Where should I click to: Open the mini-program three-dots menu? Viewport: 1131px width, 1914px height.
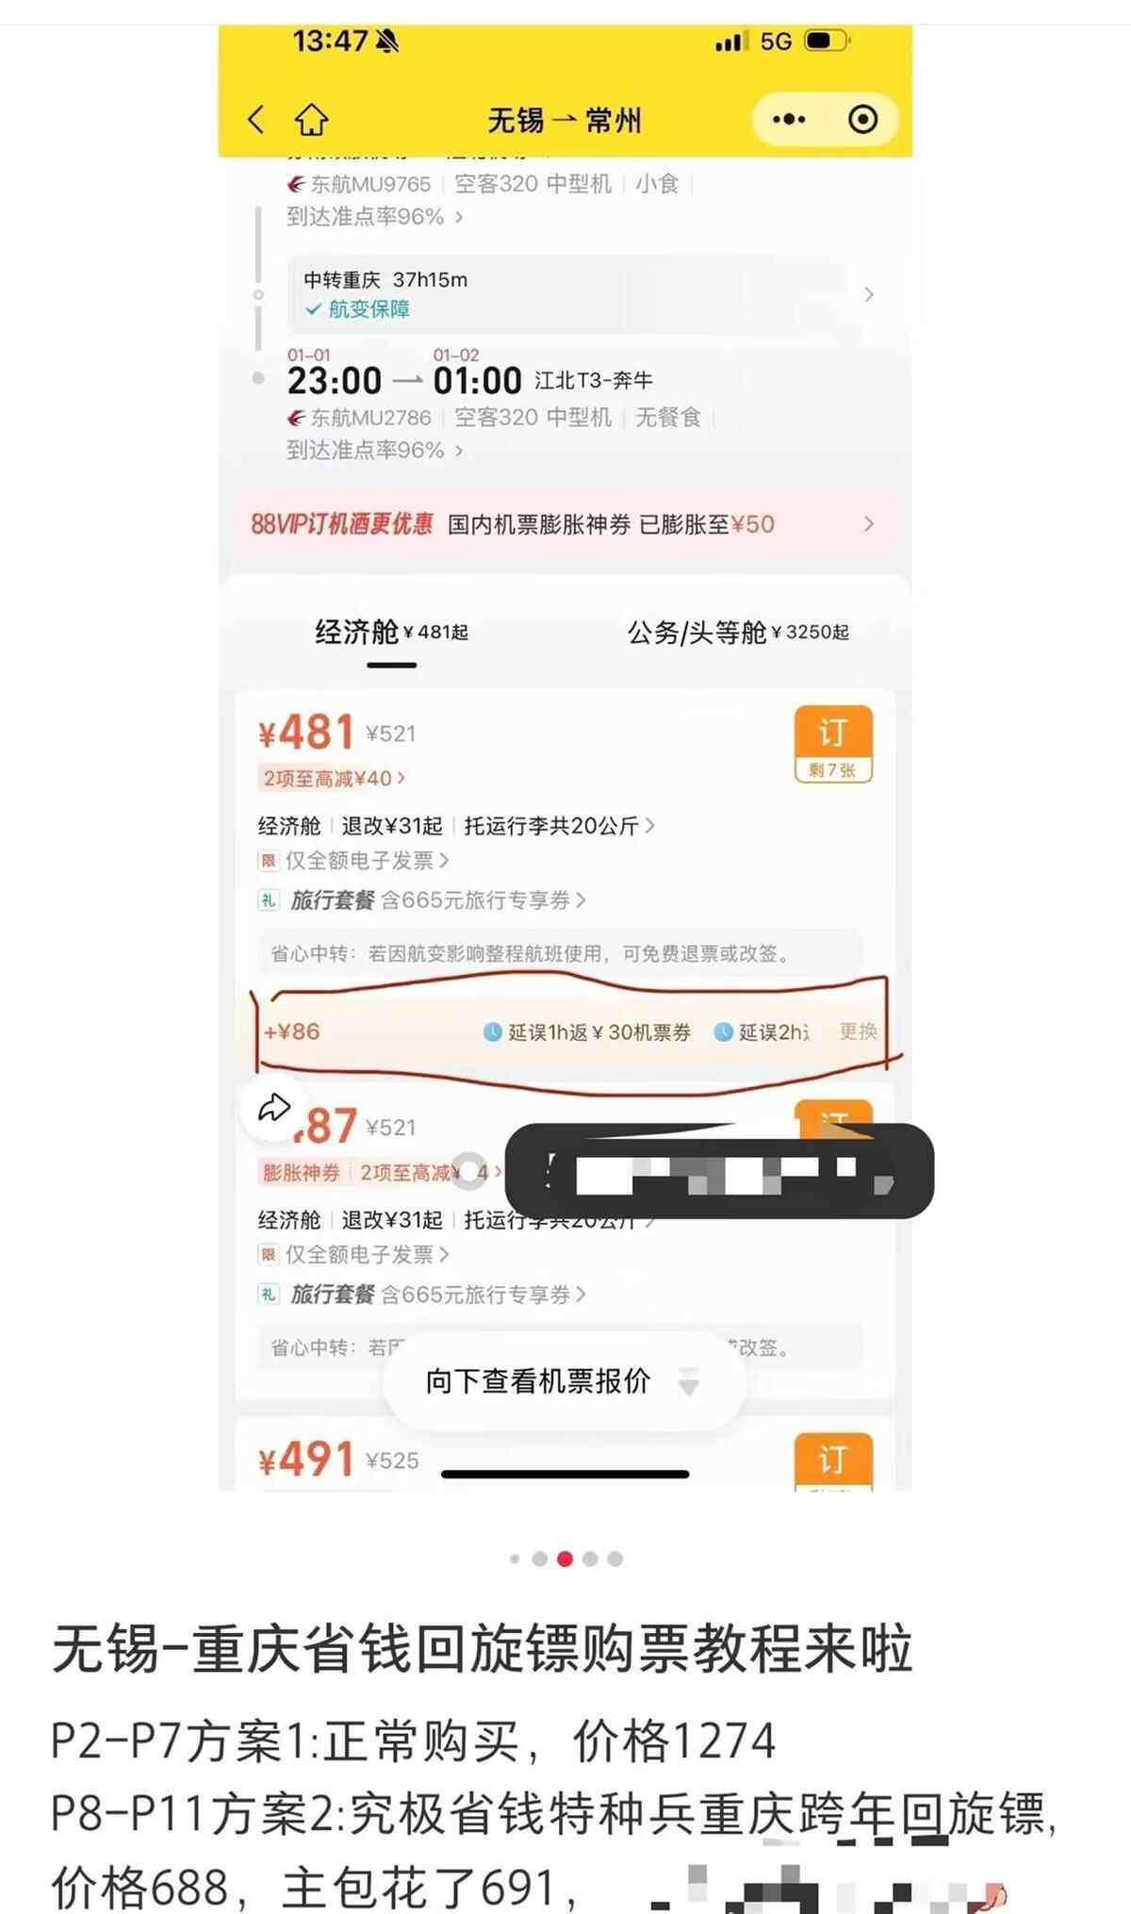[x=789, y=120]
